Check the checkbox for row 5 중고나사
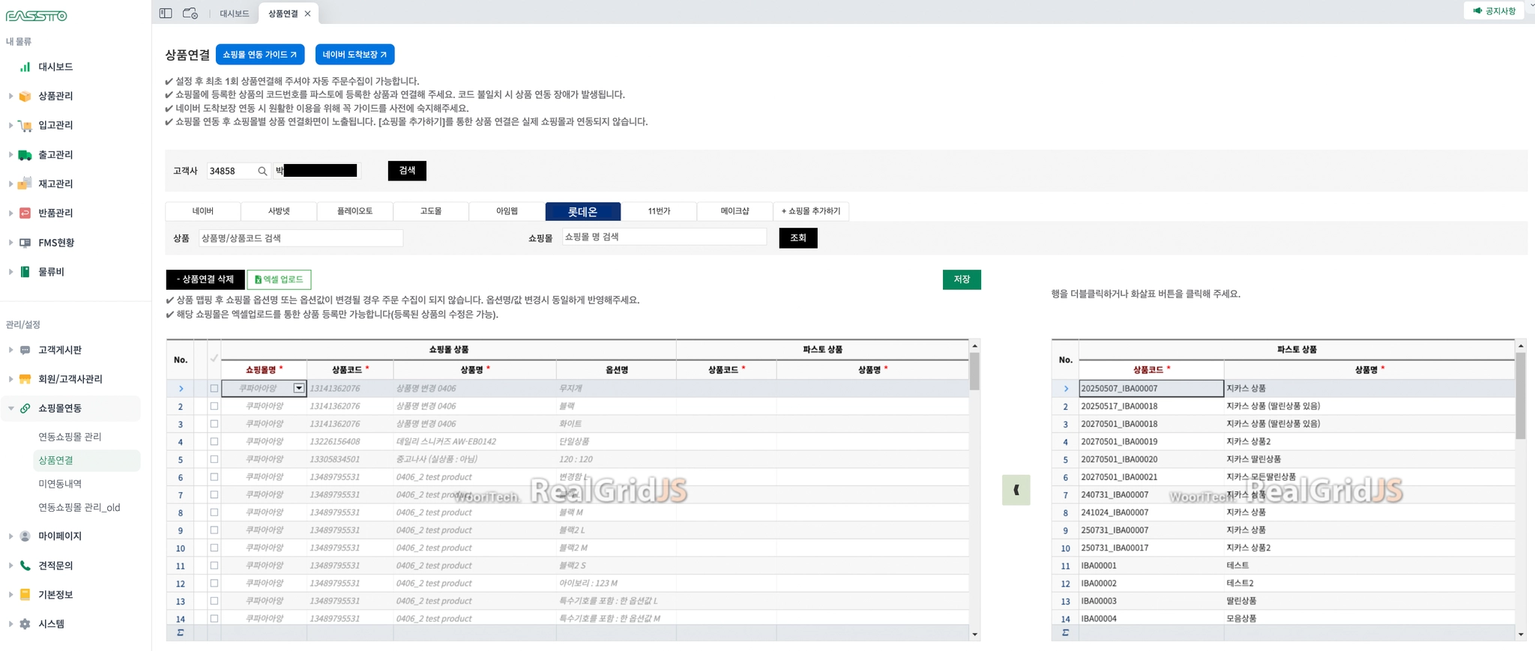This screenshot has width=1535, height=651. (214, 459)
